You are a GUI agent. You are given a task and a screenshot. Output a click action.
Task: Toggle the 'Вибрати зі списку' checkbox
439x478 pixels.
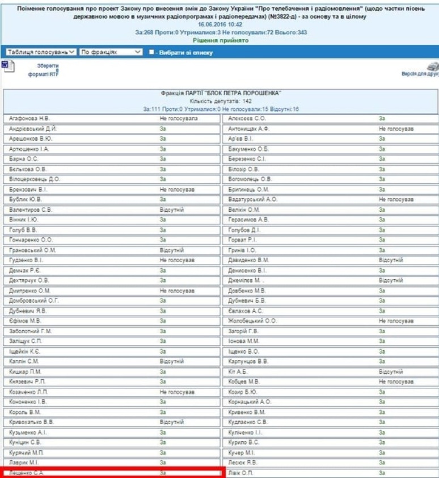151,52
